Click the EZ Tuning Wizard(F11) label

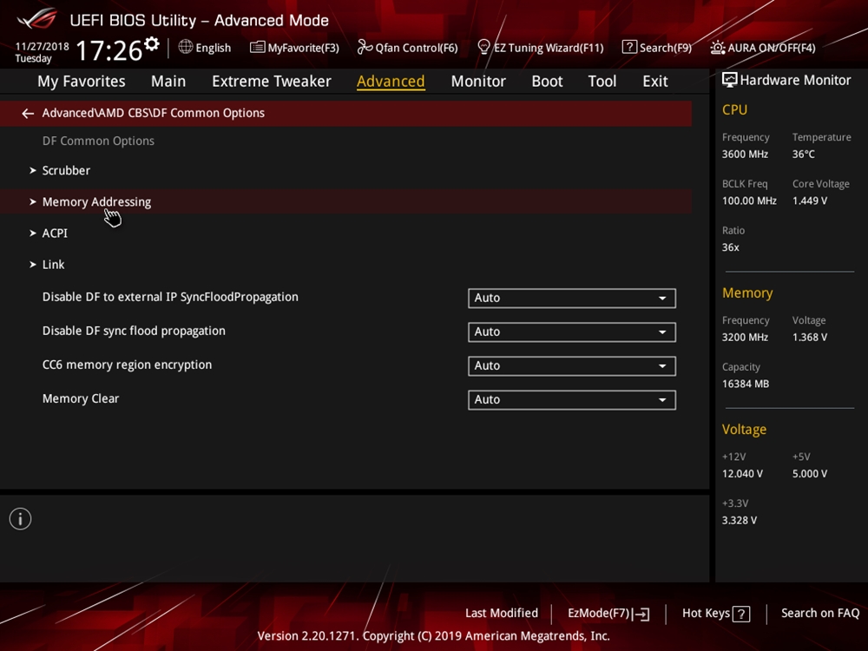coord(549,48)
